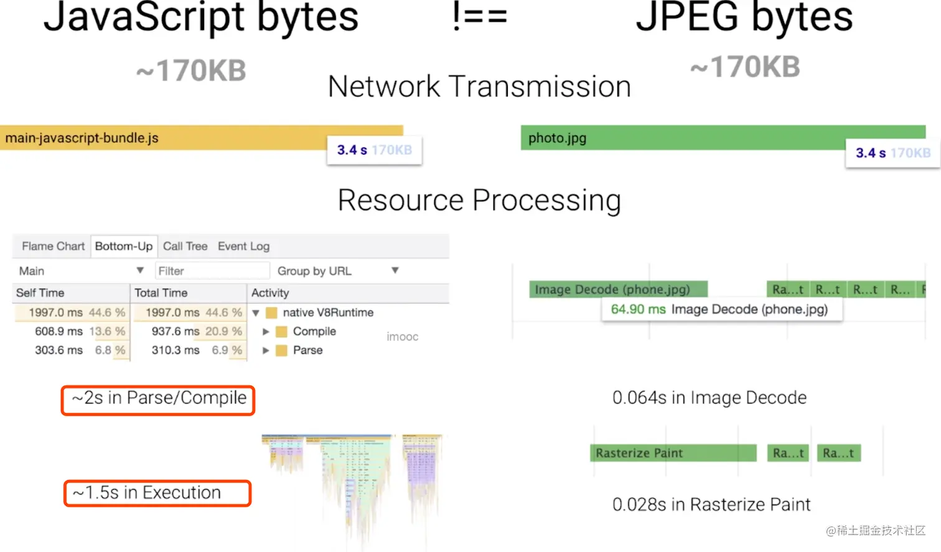Open the Main thread dropdown
941x552 pixels.
pos(81,271)
